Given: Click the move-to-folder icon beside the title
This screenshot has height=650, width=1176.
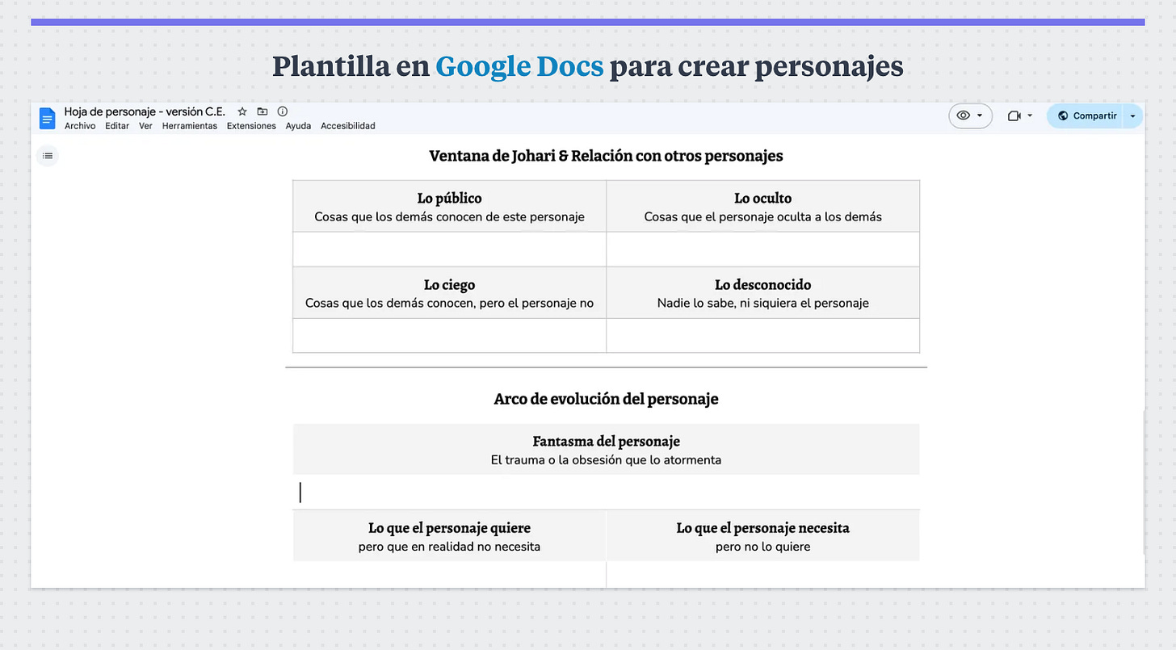Looking at the screenshot, I should [262, 111].
